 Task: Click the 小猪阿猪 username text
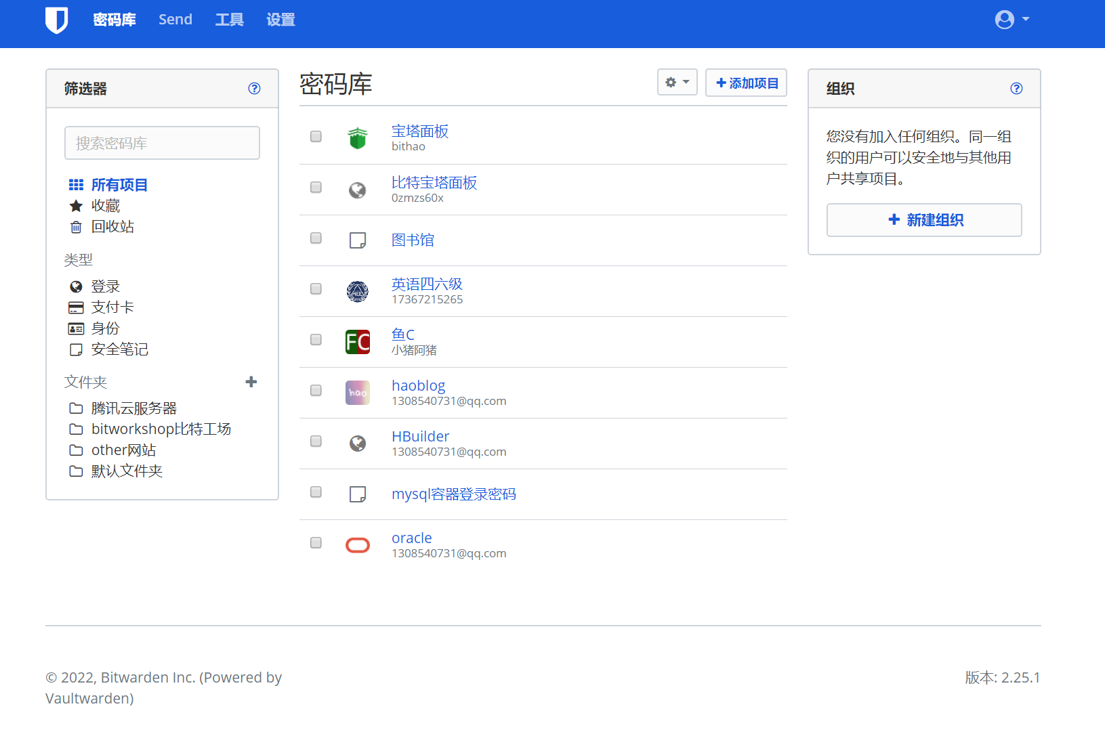click(415, 350)
